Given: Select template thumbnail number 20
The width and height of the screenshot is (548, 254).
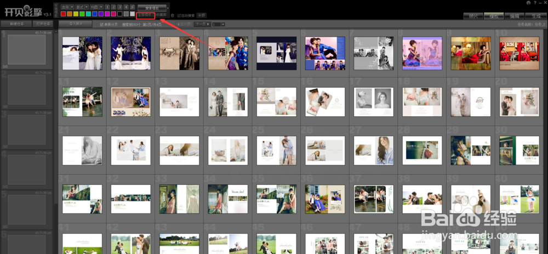Looking at the screenshot, I should [520, 102].
